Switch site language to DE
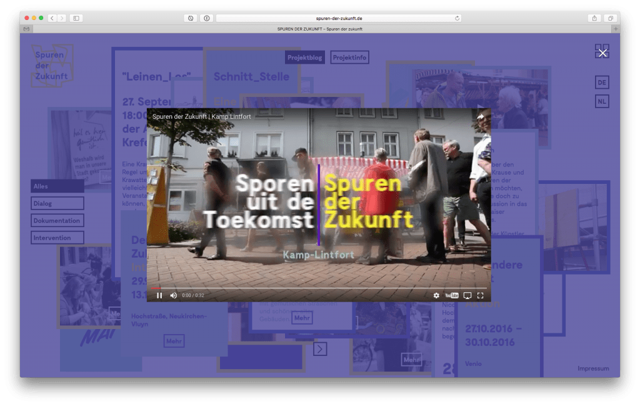This screenshot has width=640, height=406. [x=602, y=83]
